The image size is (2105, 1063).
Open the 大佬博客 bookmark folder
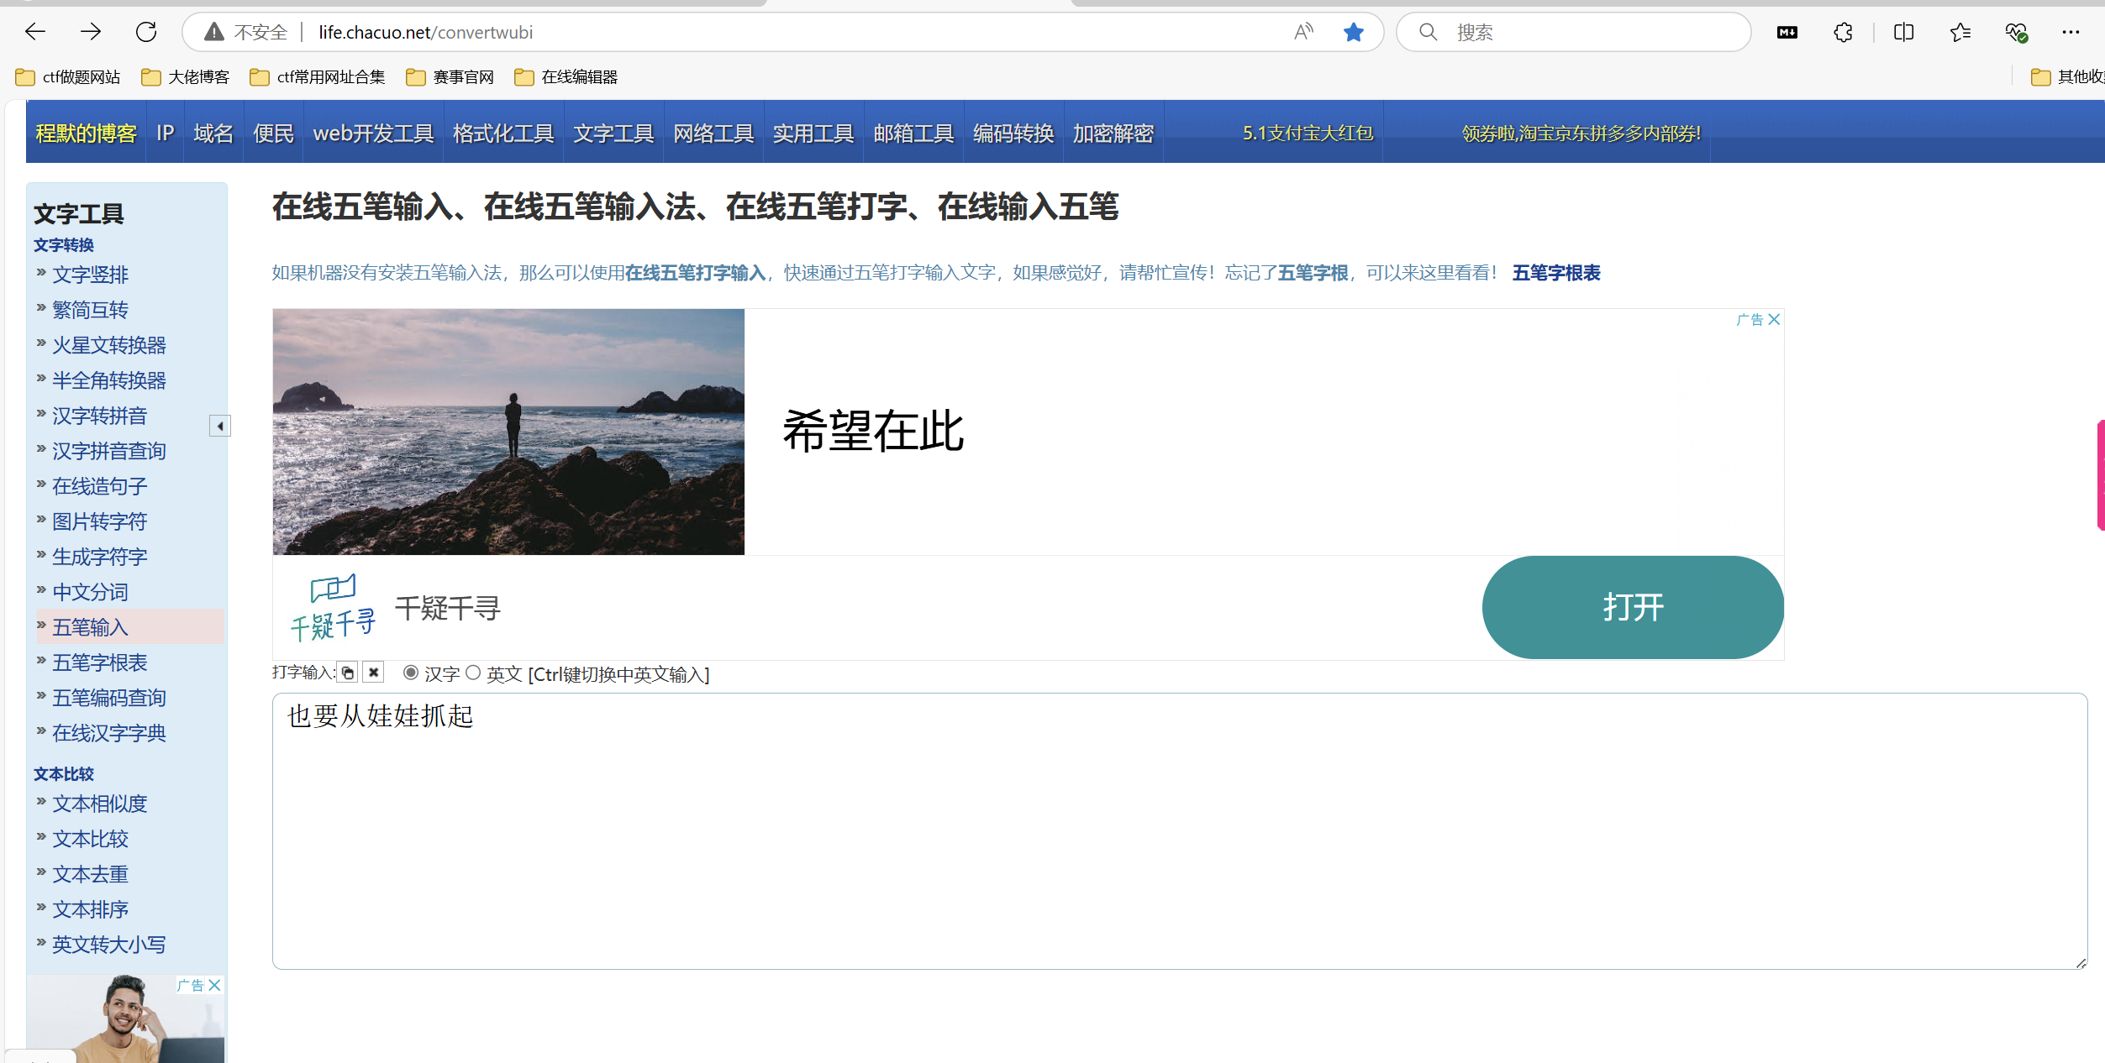tap(186, 77)
